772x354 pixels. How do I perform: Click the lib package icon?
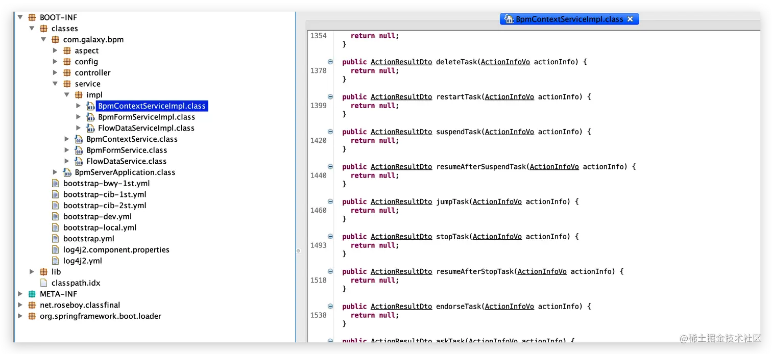pyautogui.click(x=44, y=272)
